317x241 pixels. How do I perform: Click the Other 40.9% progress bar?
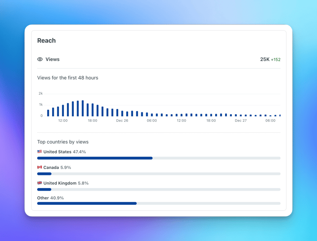(x=158, y=203)
